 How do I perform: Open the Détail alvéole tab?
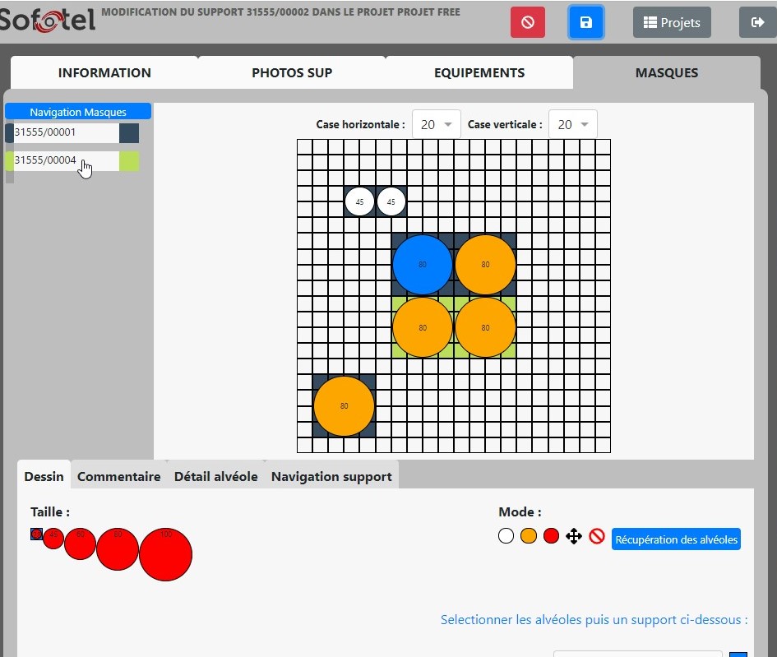tap(215, 476)
